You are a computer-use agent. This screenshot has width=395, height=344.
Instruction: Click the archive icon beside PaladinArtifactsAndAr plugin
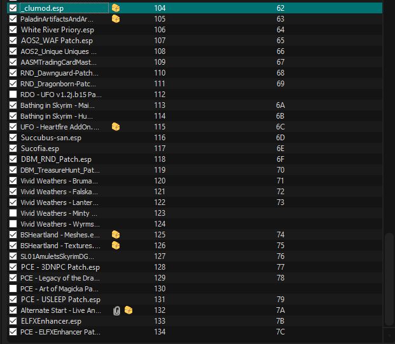tap(116, 19)
